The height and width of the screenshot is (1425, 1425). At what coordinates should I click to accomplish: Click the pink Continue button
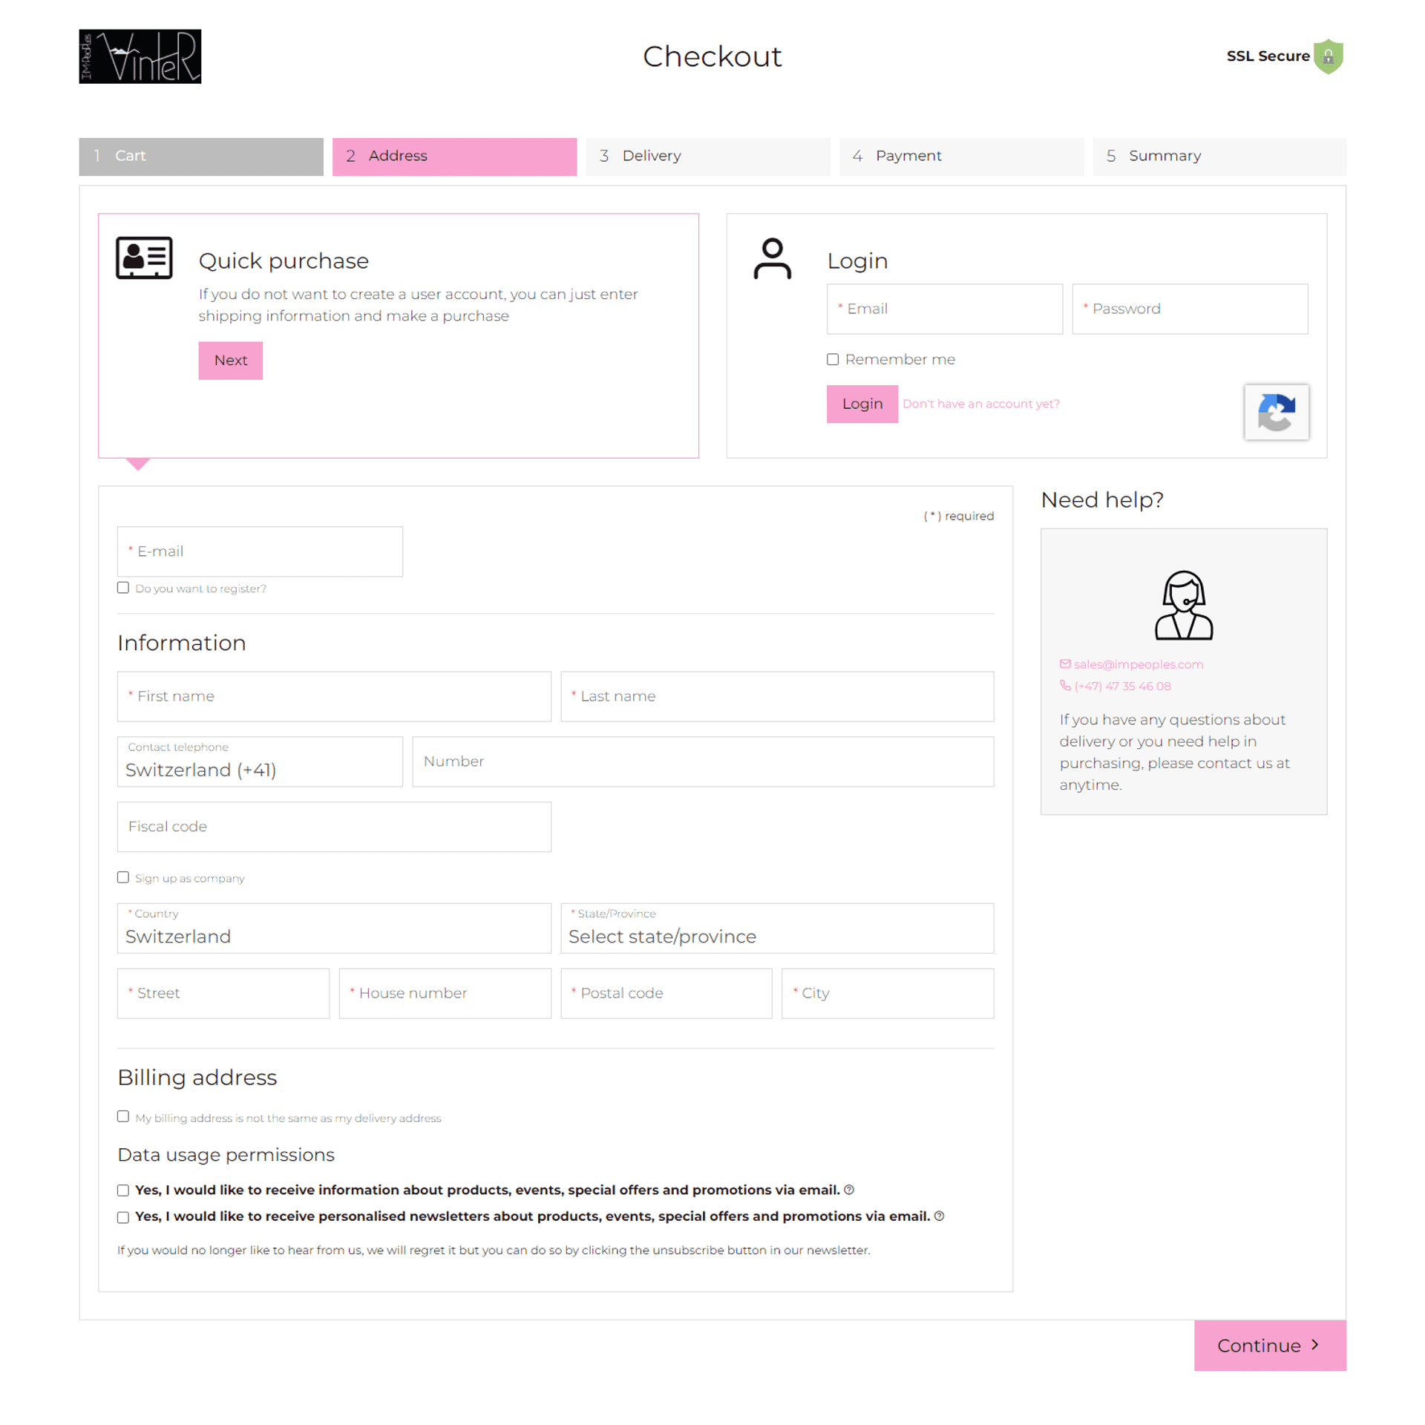1270,1346
